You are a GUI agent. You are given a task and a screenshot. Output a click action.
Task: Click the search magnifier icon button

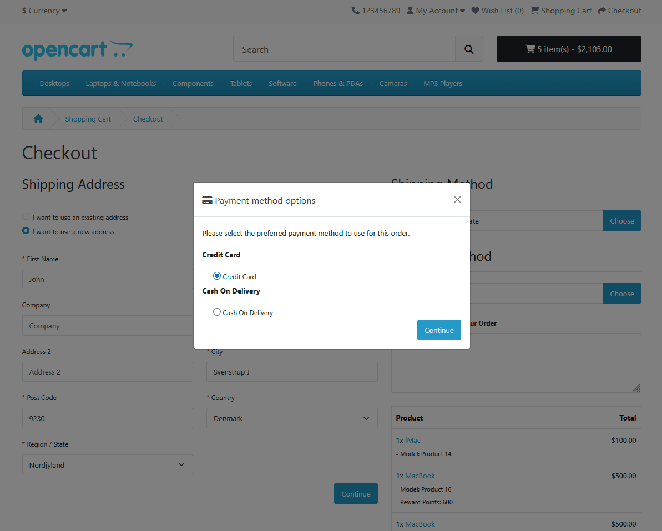point(469,49)
